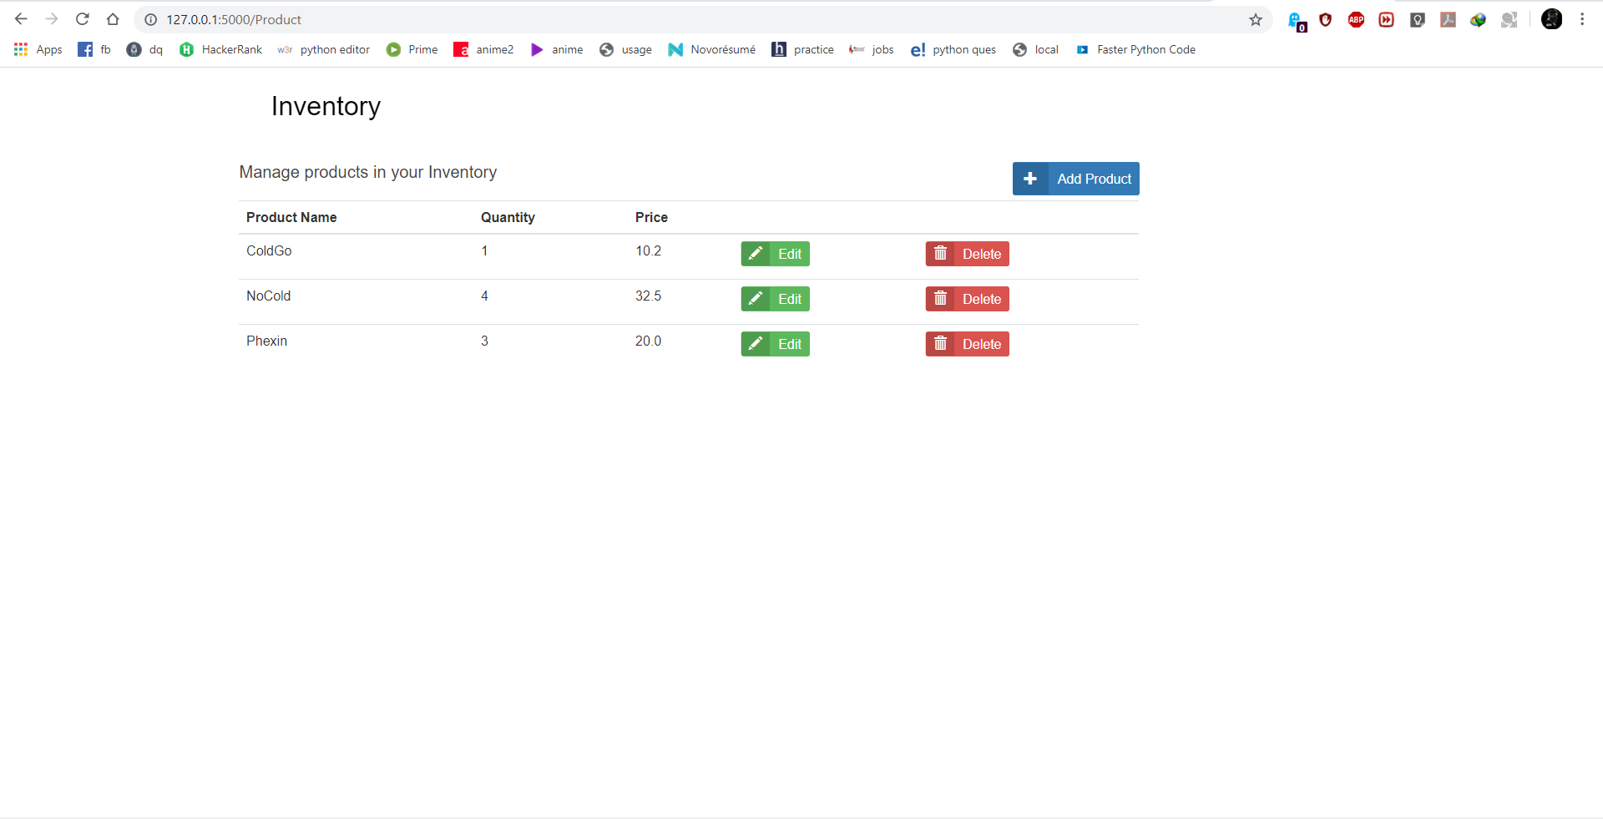Image resolution: width=1603 pixels, height=819 pixels.
Task: Click the browser address bar
Action: pos(584,19)
